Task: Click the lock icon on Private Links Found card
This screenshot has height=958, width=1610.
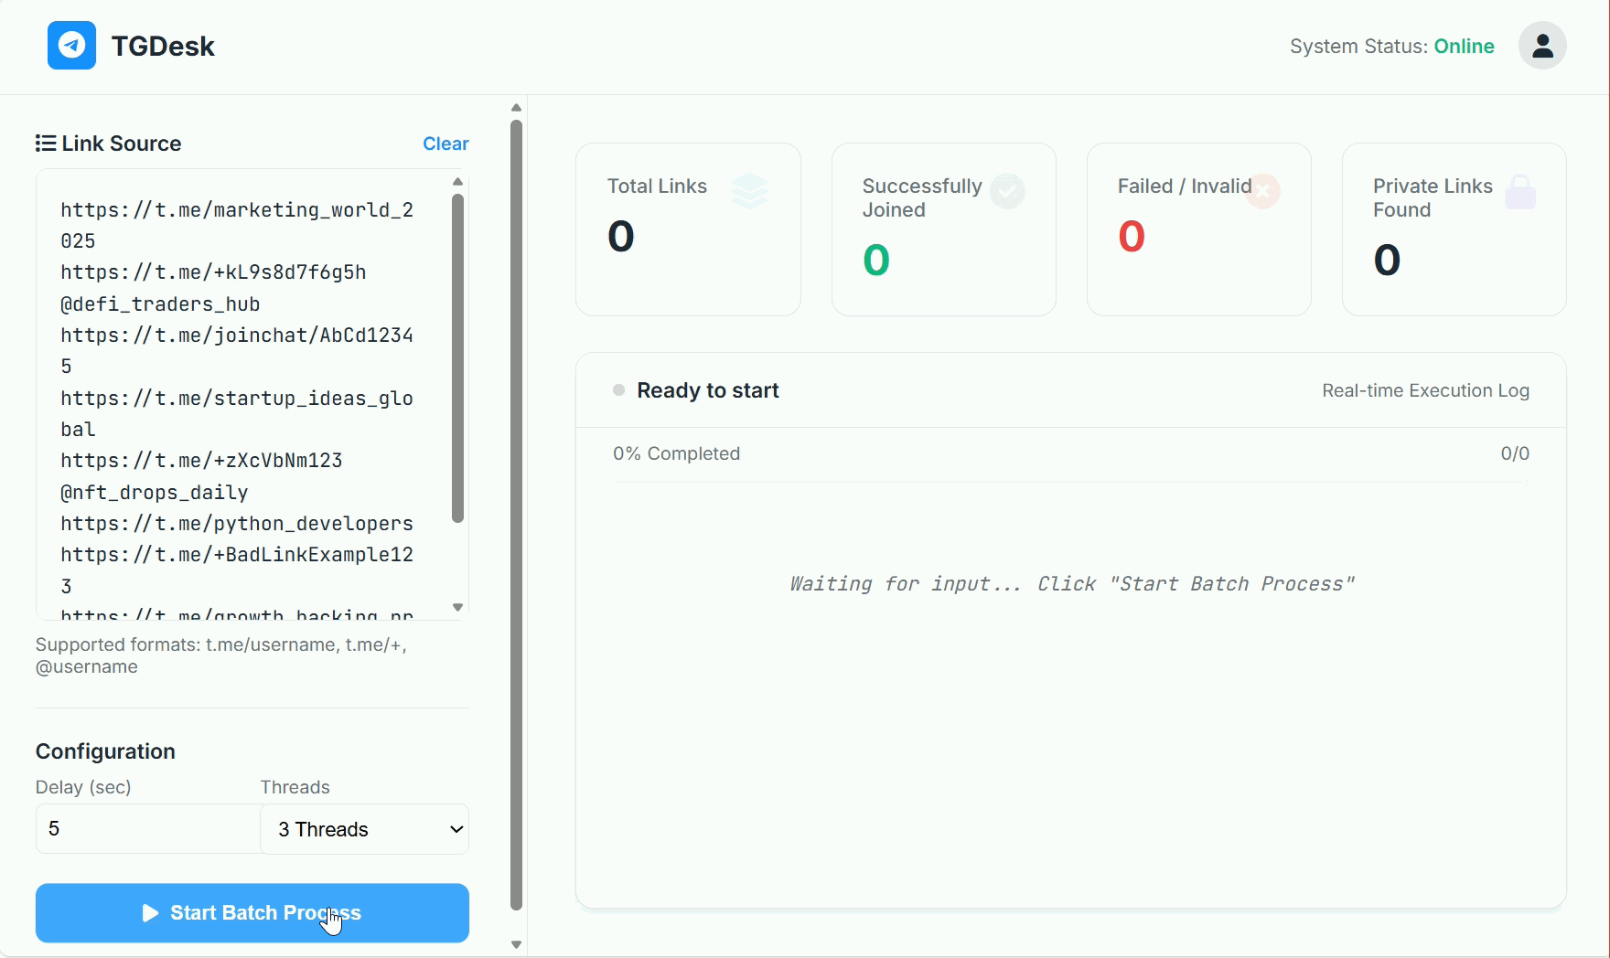Action: 1520,191
